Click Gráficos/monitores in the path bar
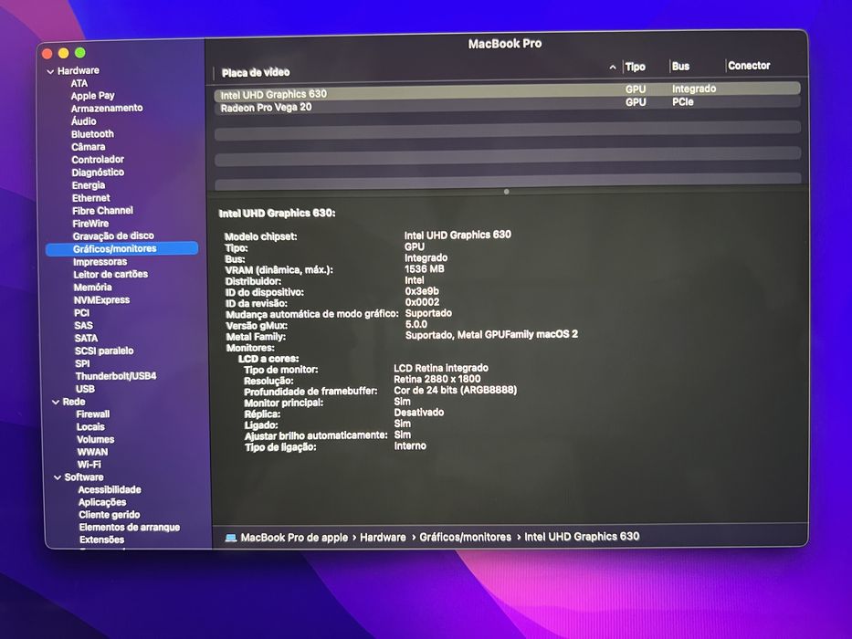The width and height of the screenshot is (852, 639). coord(465,537)
